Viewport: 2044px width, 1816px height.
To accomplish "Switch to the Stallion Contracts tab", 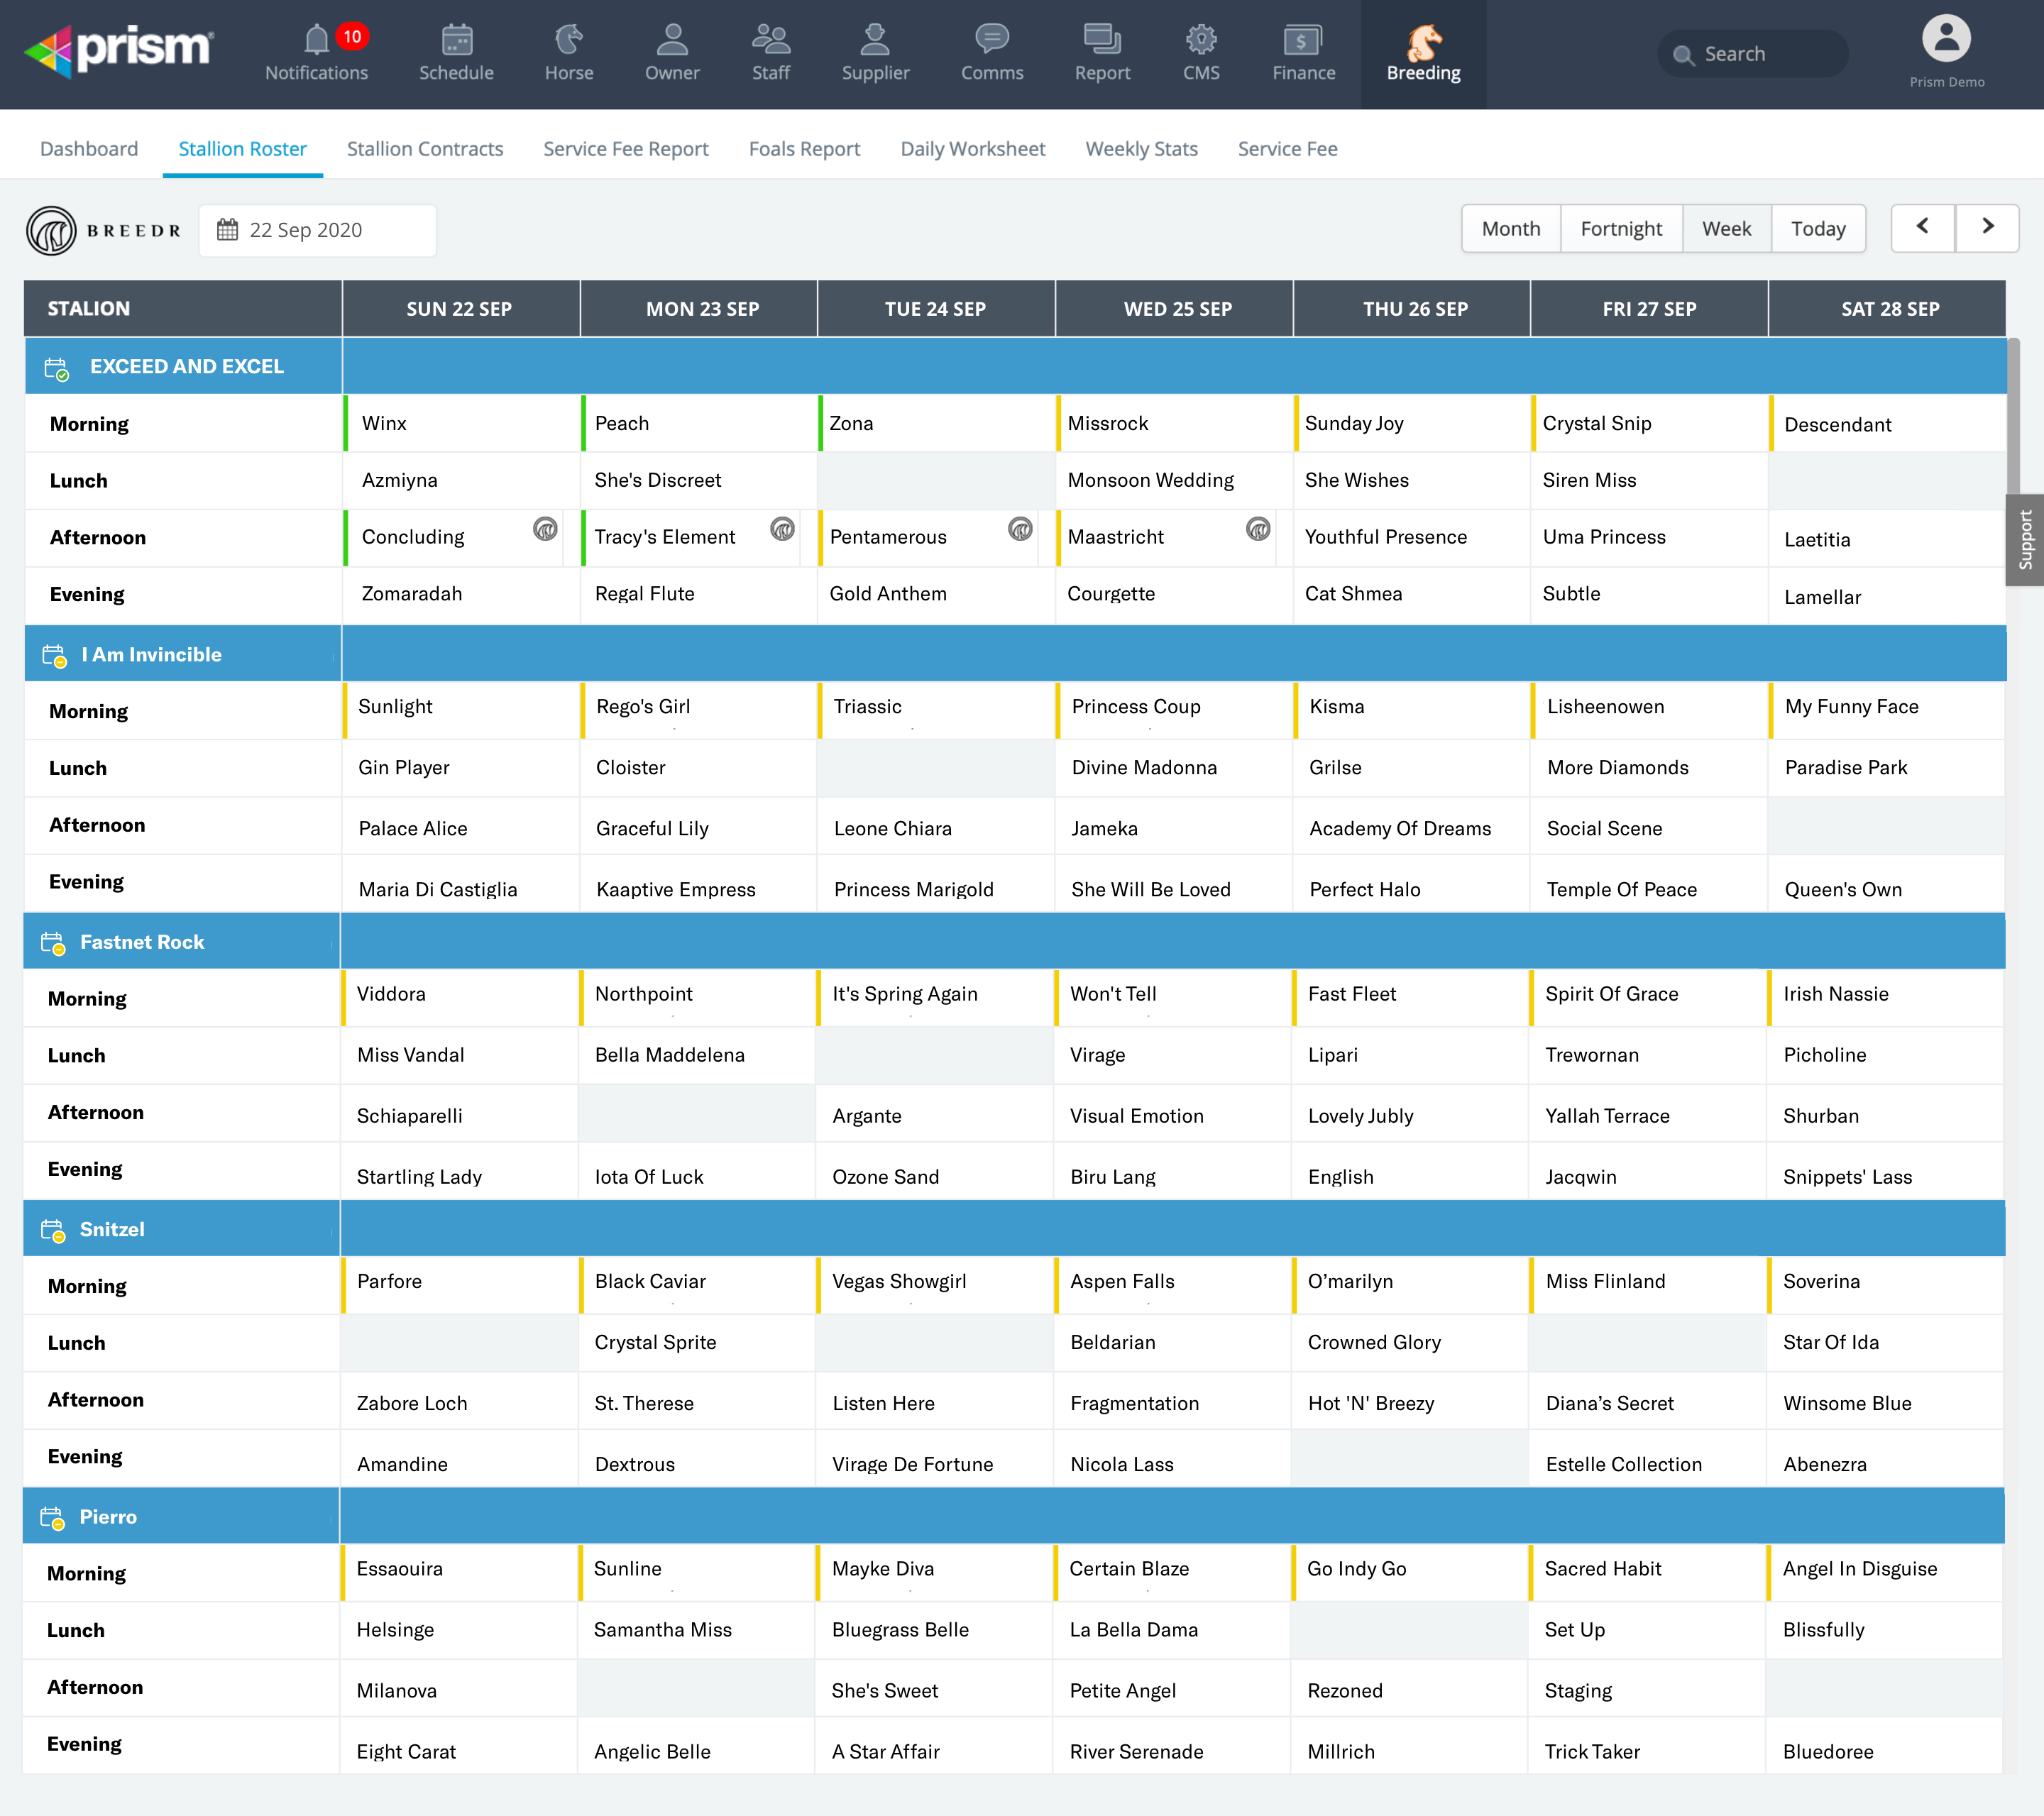I will tap(425, 149).
